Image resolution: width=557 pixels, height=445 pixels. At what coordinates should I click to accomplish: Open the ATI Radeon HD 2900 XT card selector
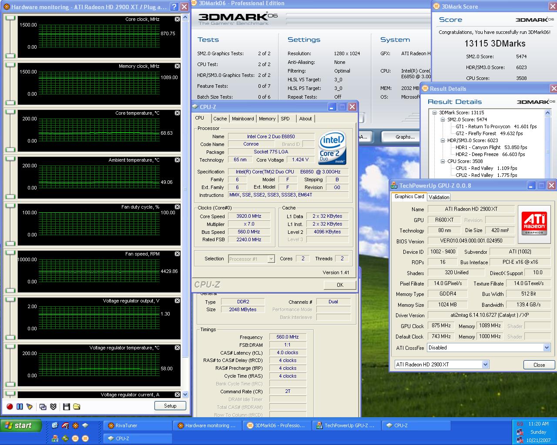pyautogui.click(x=485, y=365)
